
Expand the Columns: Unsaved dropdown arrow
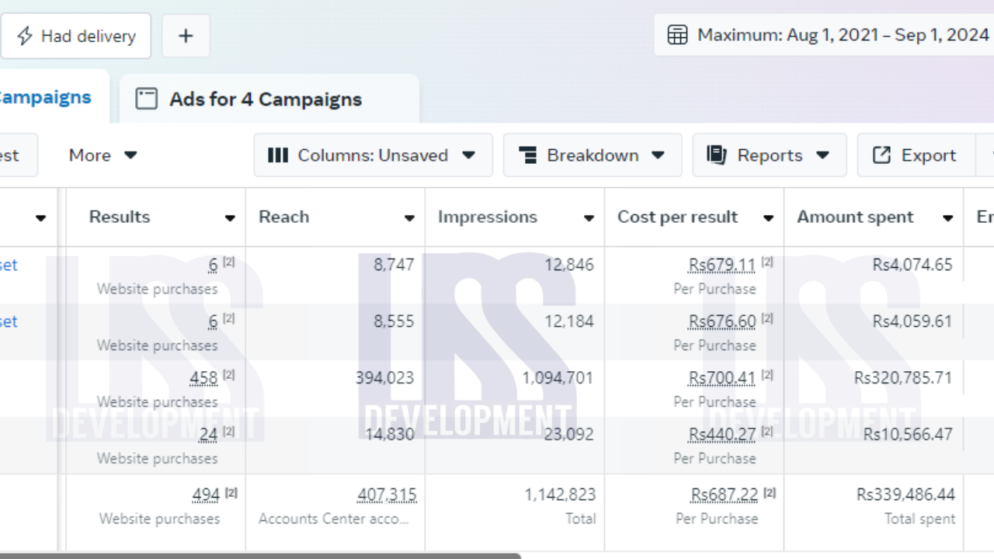[x=469, y=155]
